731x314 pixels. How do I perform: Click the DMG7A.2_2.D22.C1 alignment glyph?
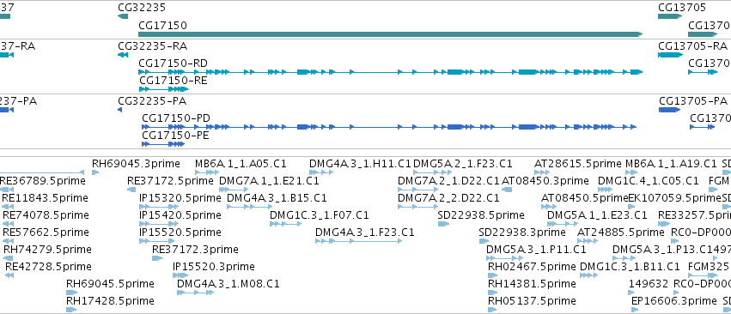(x=418, y=207)
